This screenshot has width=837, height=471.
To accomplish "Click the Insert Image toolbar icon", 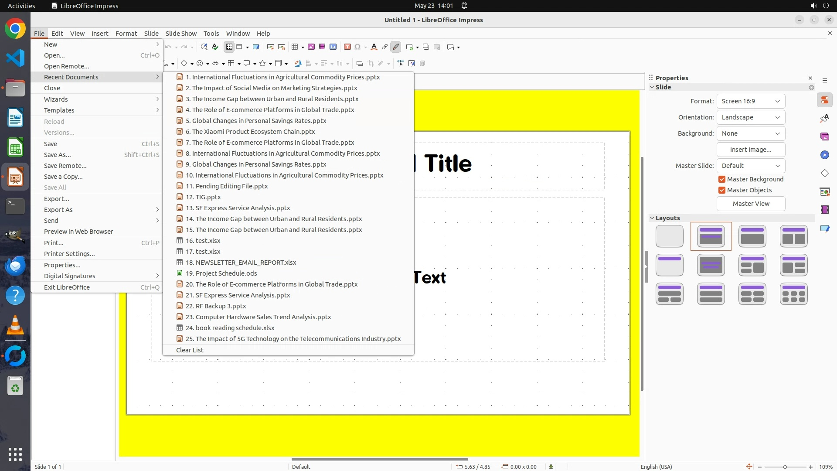I will point(311,47).
